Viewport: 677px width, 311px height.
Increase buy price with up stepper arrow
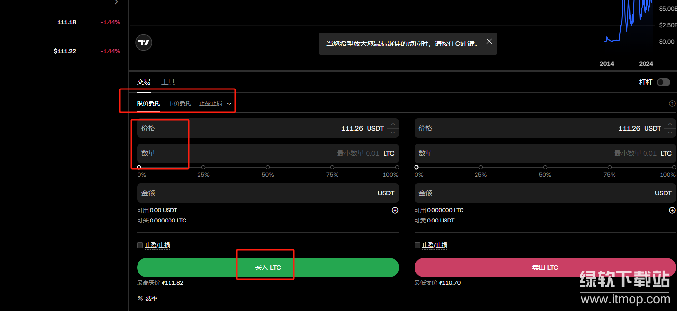coord(393,124)
